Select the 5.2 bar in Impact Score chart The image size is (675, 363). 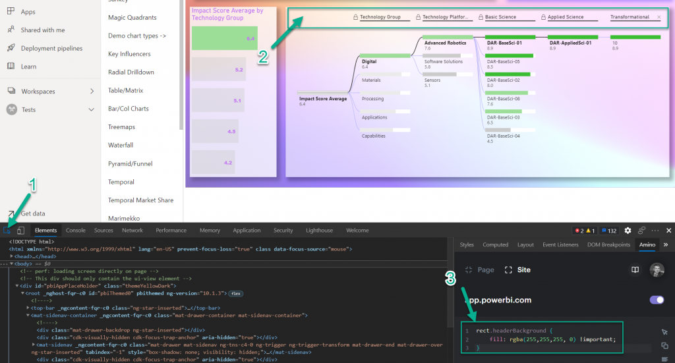[x=219, y=69]
